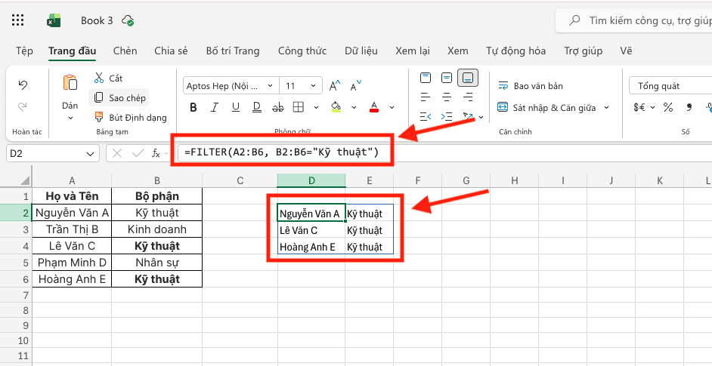Click the cell borders icon
The image size is (712, 366).
(x=299, y=107)
